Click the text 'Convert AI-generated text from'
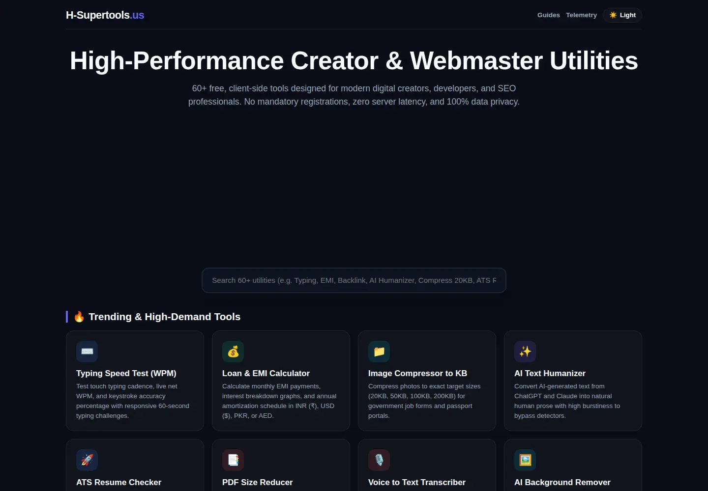Image resolution: width=708 pixels, height=491 pixels. pyautogui.click(x=560, y=386)
